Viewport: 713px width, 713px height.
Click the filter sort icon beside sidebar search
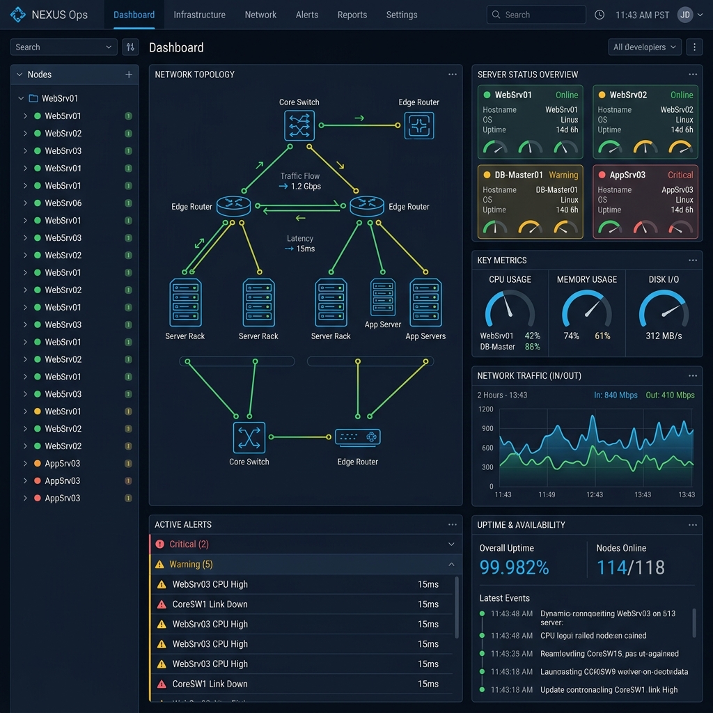pyautogui.click(x=130, y=47)
